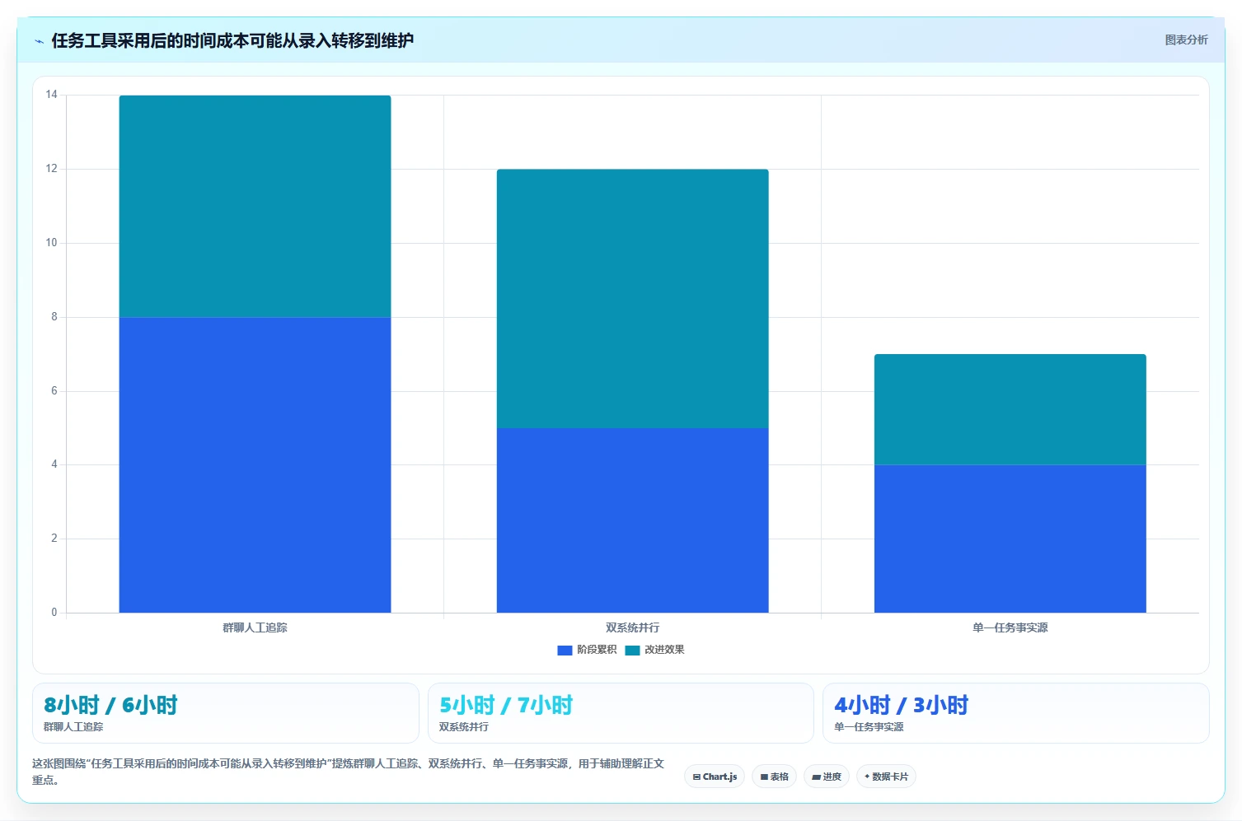
Task: Click the blue bar segment for 双系统并行
Action: click(632, 520)
